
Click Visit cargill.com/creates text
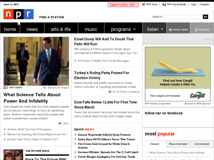coord(165,96)
